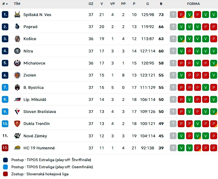Open the B. Bystrica team link

pos(33,88)
